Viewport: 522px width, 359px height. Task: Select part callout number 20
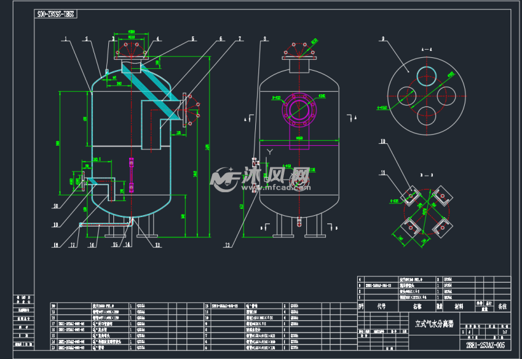coord(55,206)
